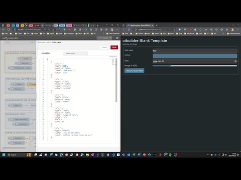Open the Shop bookmarks folder in right browser
Image resolution: width=241 pixels, height=180 pixels.
[x=179, y=33]
